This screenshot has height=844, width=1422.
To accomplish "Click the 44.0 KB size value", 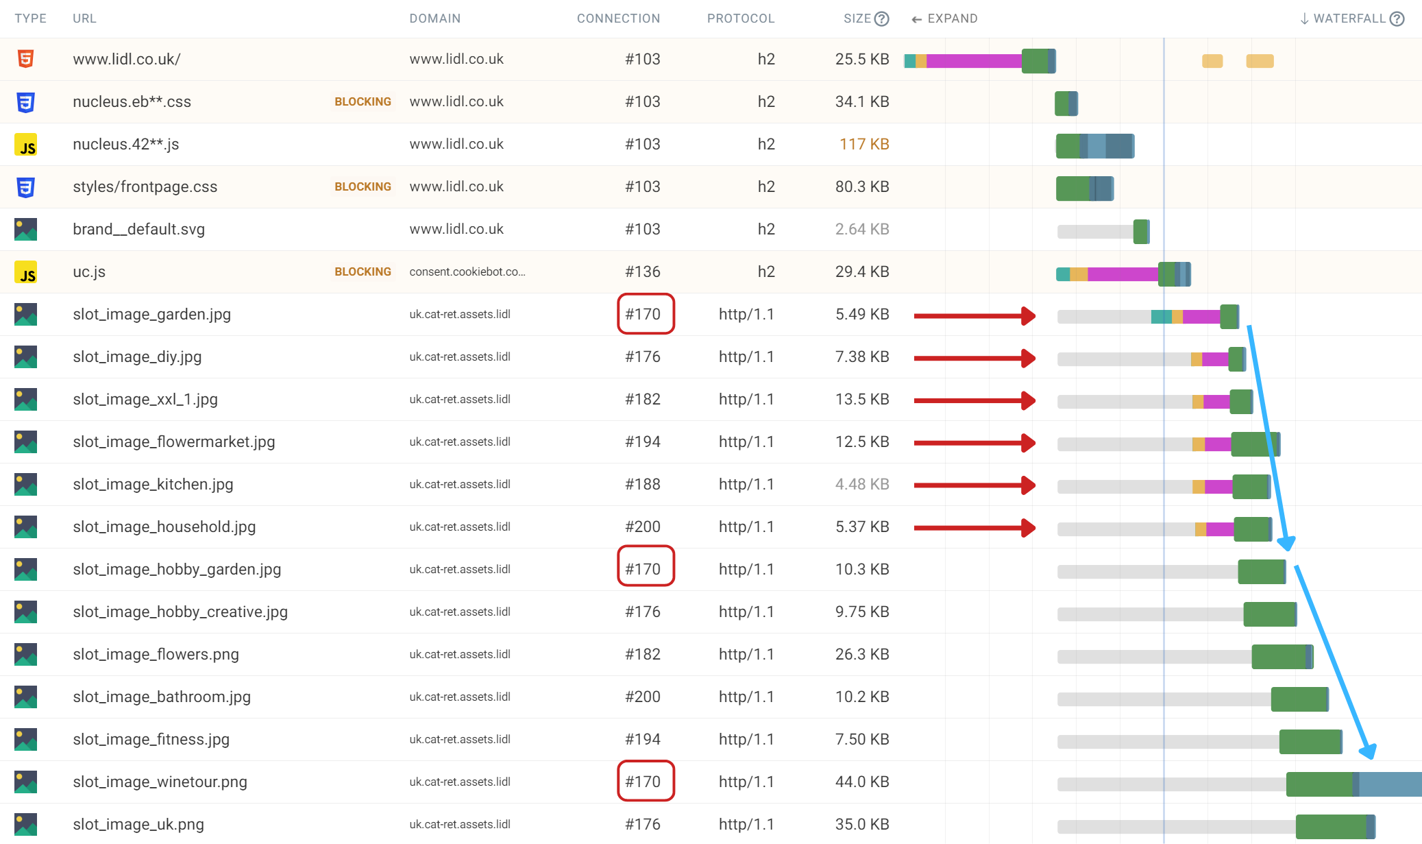I will tap(862, 782).
